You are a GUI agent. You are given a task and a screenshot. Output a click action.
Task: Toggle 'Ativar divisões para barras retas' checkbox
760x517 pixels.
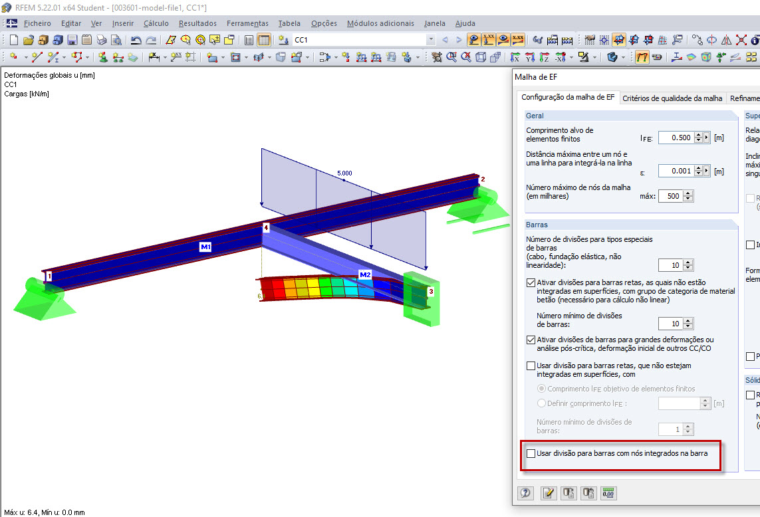(x=531, y=282)
